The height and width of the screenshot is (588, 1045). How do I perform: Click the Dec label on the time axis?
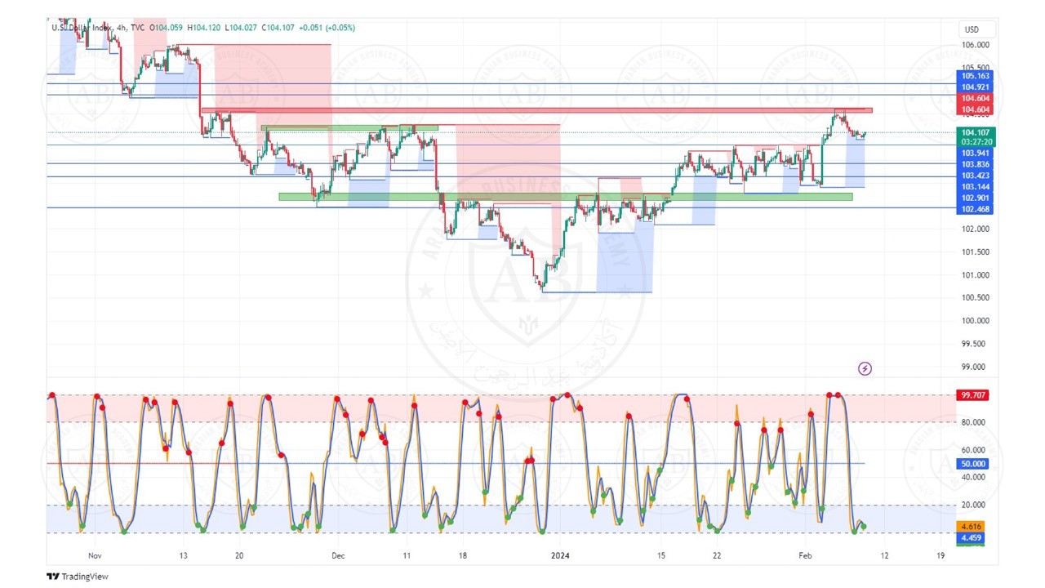click(x=338, y=556)
